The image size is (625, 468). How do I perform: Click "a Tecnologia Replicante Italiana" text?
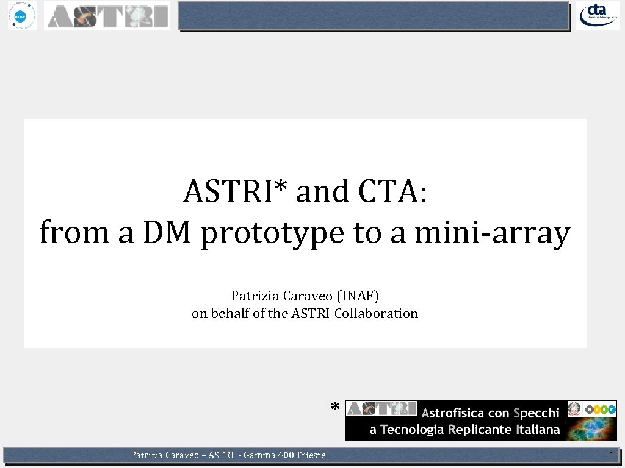click(x=464, y=430)
